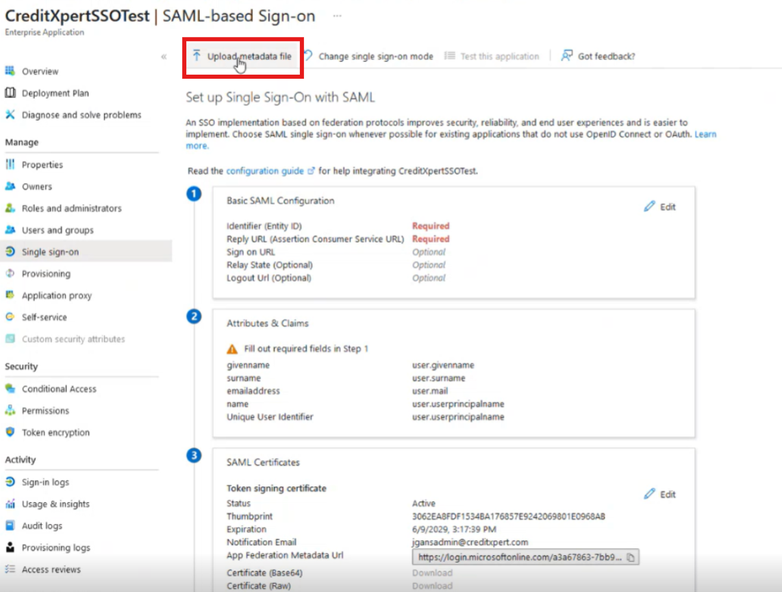The image size is (782, 592).
Task: Click Optional next to Sign on URL
Action: pyautogui.click(x=429, y=252)
